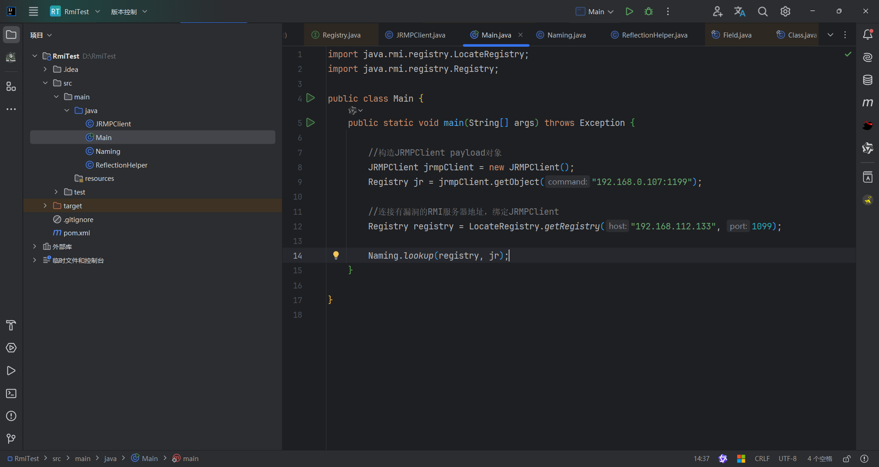Click the CRLF line separator widget
Screen dimensions: 879x467
click(762, 459)
